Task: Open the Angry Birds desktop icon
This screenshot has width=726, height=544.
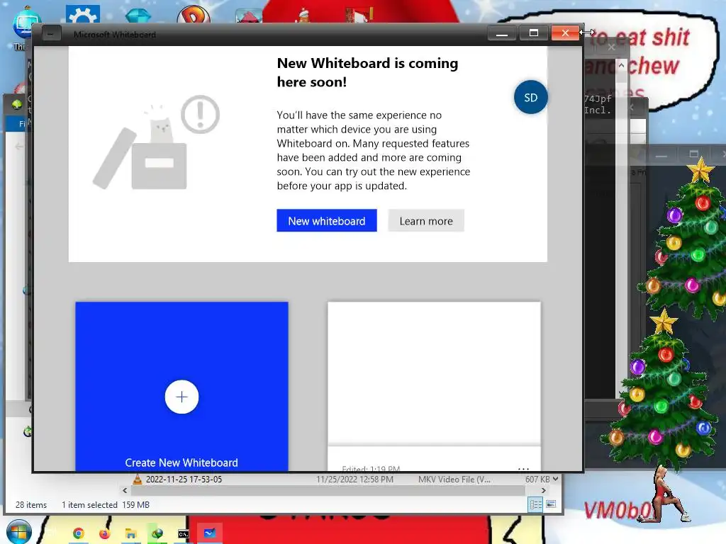Action: (249, 16)
